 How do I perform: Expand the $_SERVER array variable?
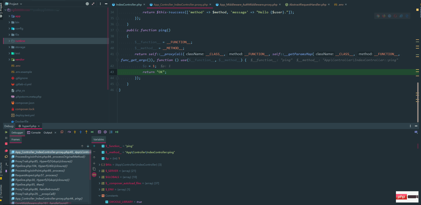pyautogui.click(x=99, y=171)
